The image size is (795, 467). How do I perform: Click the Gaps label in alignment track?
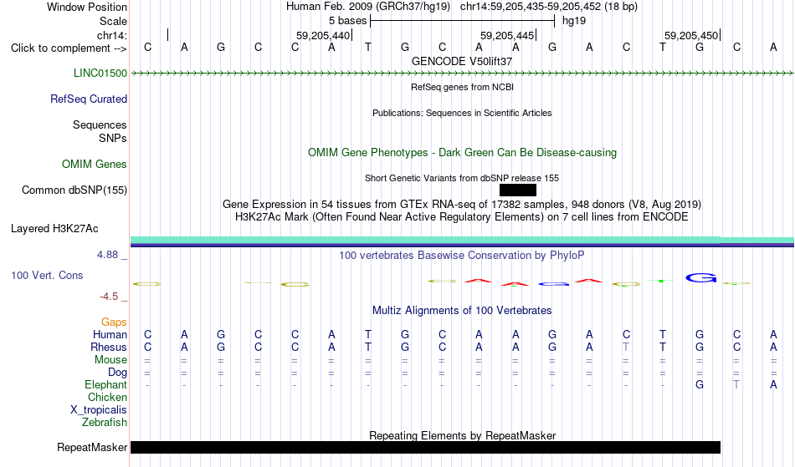click(114, 322)
